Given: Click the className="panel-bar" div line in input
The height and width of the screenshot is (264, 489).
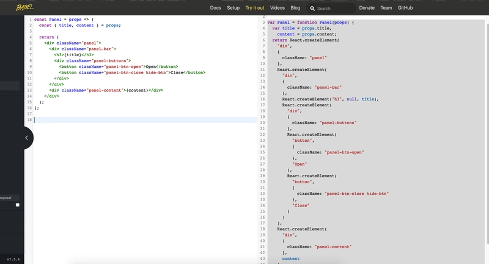Looking at the screenshot, I should 83,49.
